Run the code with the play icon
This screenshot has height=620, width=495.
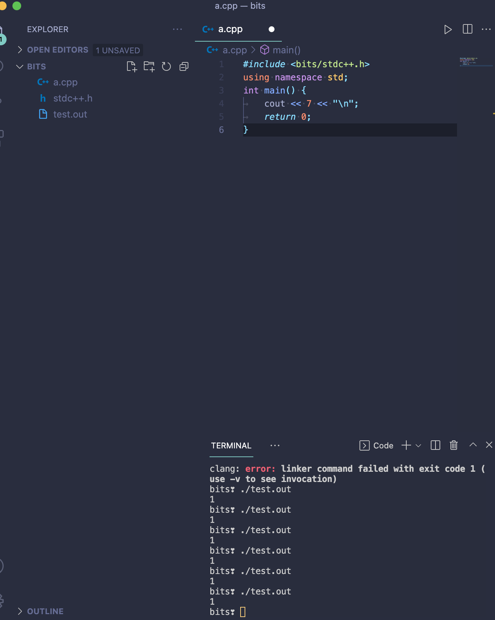click(x=448, y=29)
